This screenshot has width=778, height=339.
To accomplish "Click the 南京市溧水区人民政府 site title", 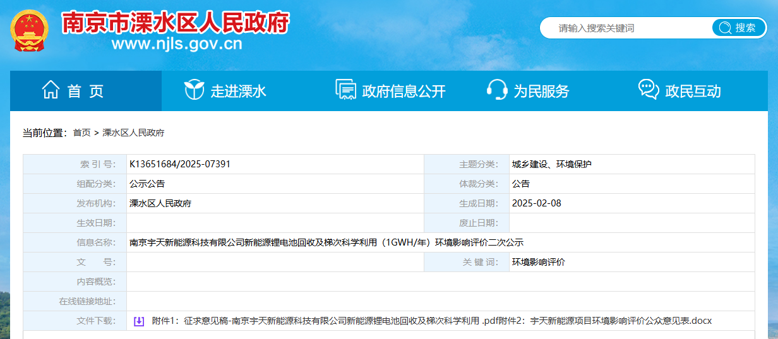I will pyautogui.click(x=175, y=23).
